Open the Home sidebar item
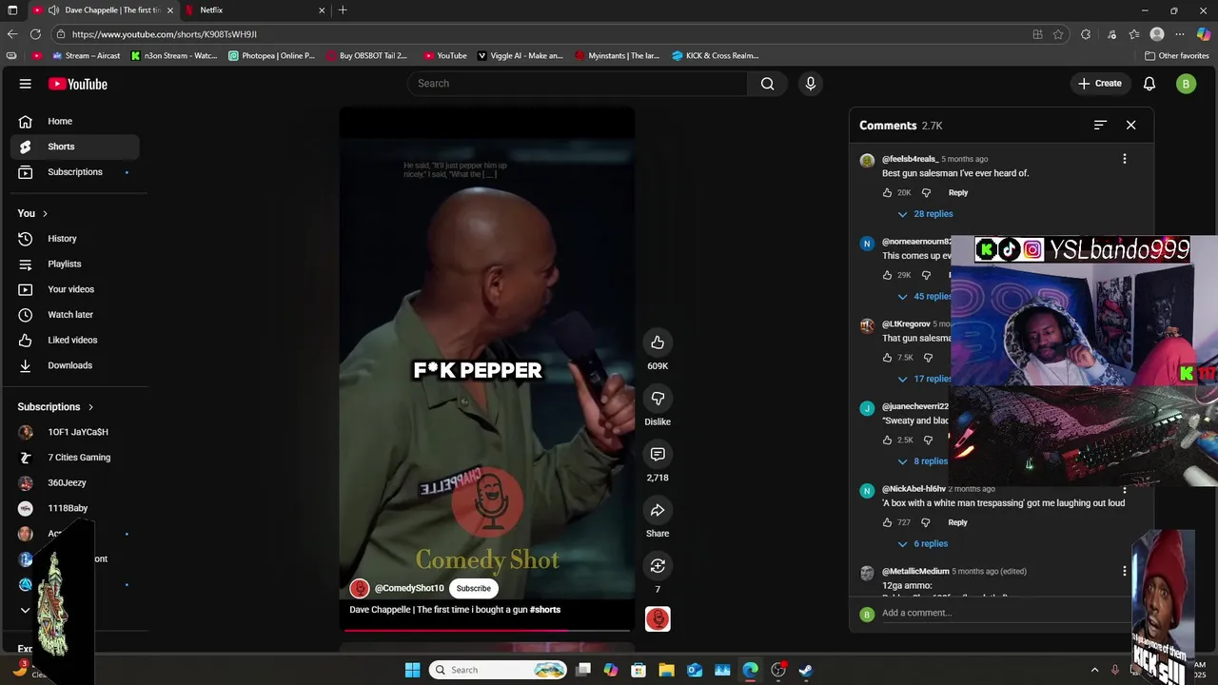This screenshot has height=685, width=1218. pyautogui.click(x=74, y=122)
